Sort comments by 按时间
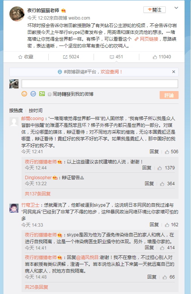Image resolution: width=191 pixels, height=294 pixels. [35, 111]
